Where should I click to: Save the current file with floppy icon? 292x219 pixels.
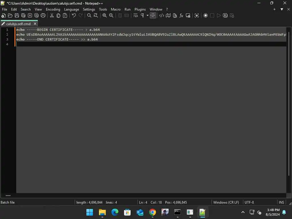[x=17, y=15]
